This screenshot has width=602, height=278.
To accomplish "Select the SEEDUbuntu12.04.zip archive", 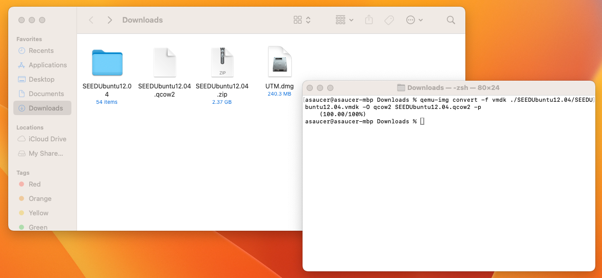I will point(222,63).
